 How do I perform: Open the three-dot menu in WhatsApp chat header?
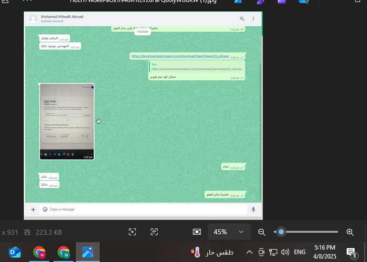coord(253,19)
